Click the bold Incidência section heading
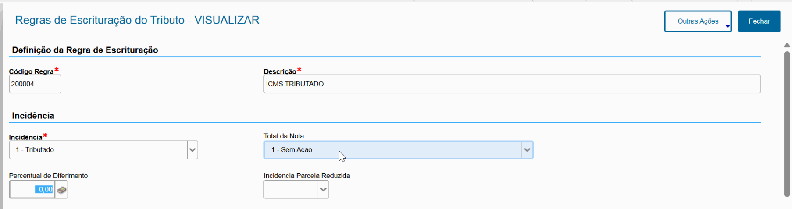 coord(33,116)
